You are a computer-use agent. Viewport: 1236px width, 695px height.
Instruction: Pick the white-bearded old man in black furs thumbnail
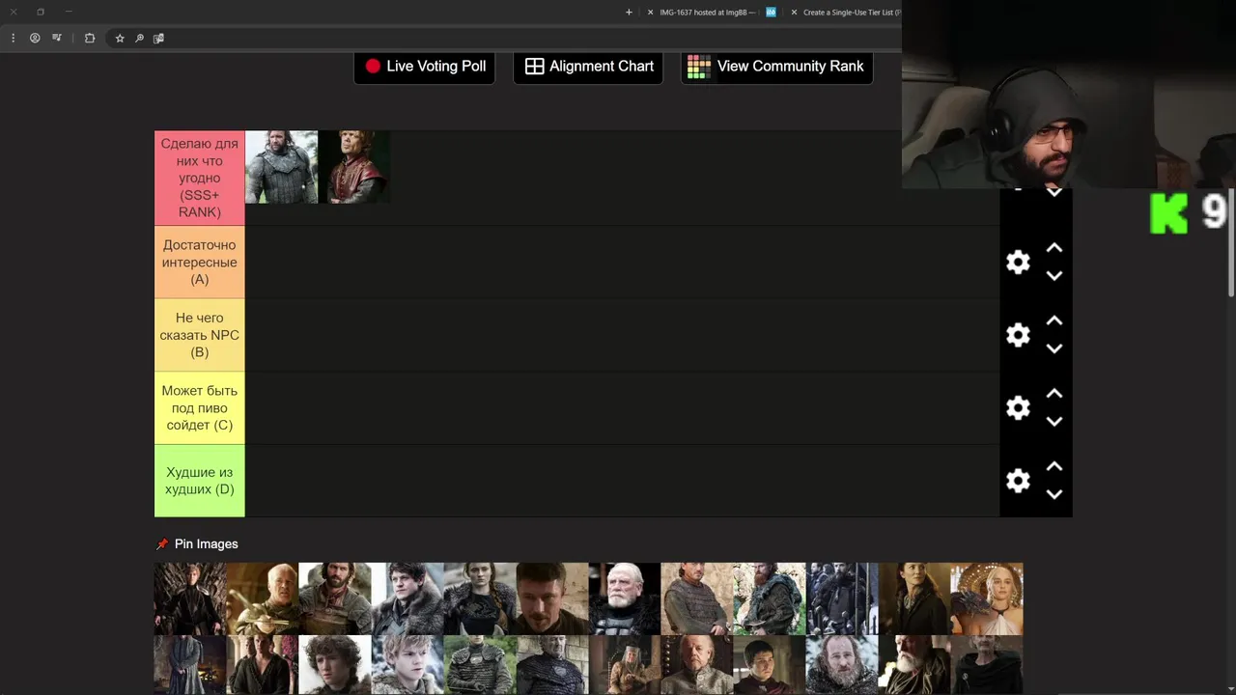coord(625,598)
